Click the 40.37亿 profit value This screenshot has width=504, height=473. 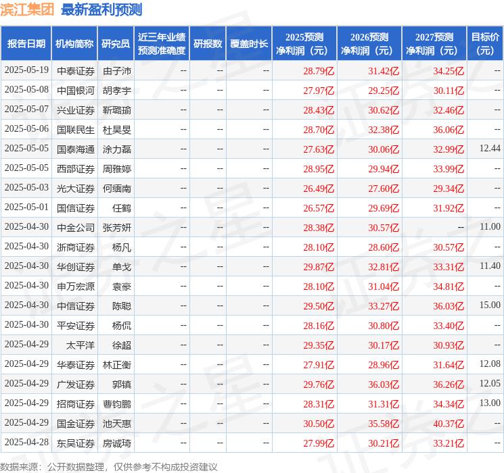click(449, 424)
